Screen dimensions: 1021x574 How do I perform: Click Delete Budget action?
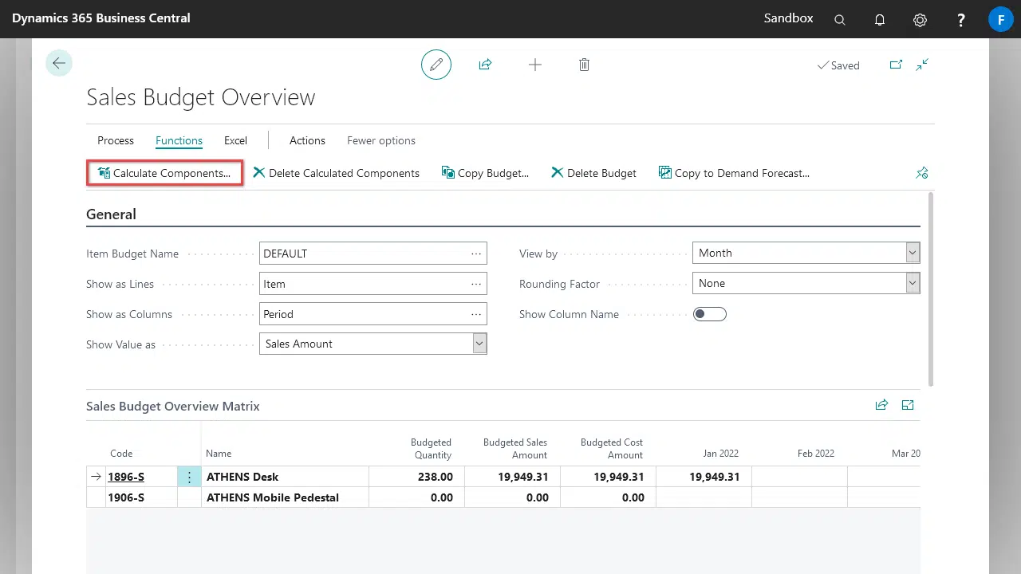pos(593,173)
